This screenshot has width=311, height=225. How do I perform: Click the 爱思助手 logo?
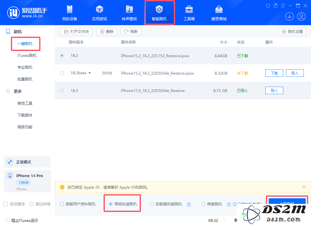click(27, 12)
